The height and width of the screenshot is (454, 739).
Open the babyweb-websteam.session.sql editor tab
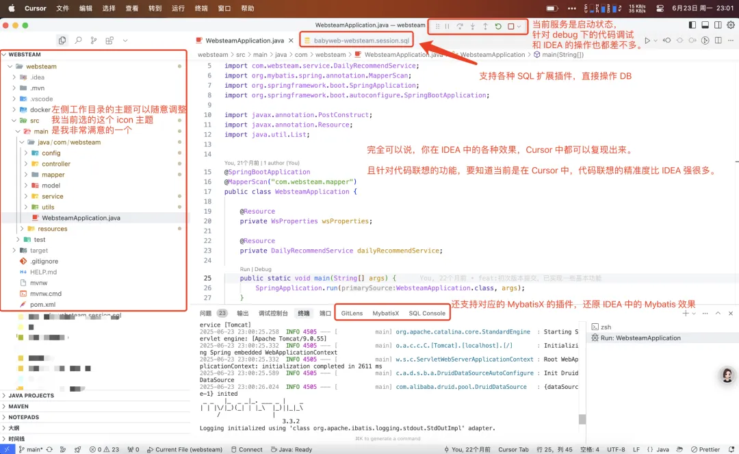coord(361,40)
